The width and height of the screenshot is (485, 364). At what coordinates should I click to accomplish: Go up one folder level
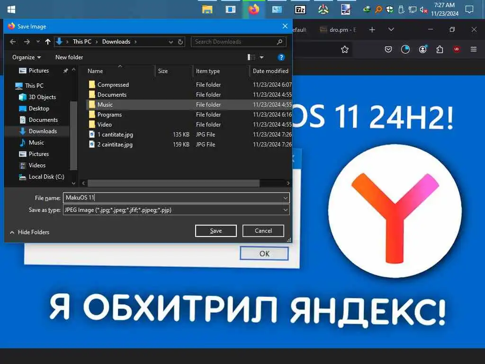tap(48, 42)
